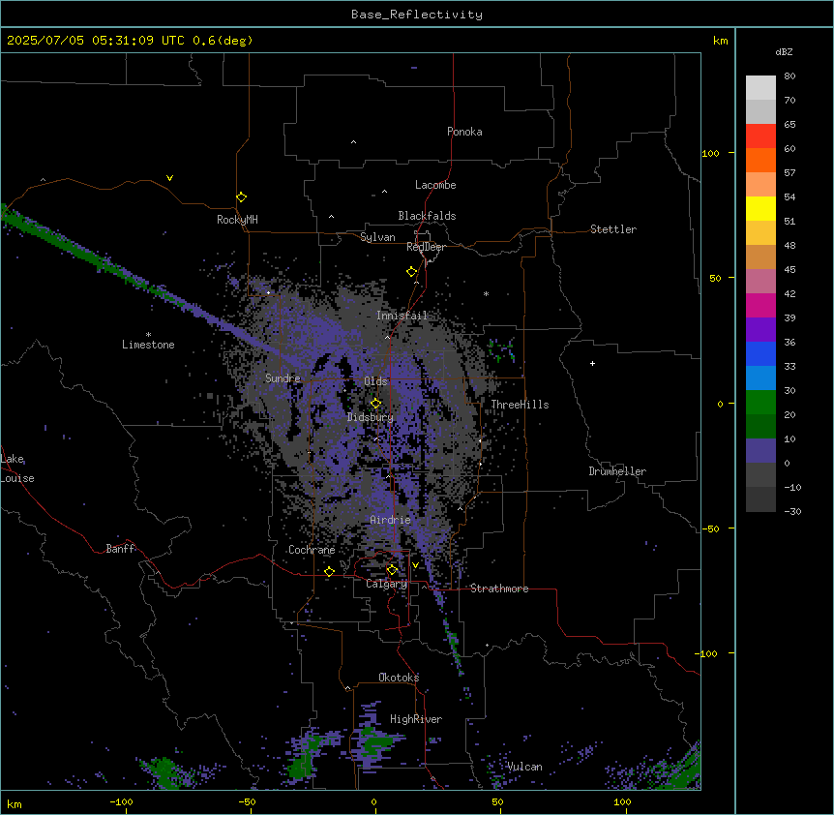Select the magenta 39-42 dBZ legend swatch
This screenshot has width=834, height=815.
point(760,305)
